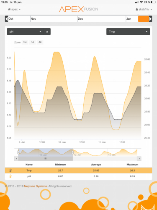Click the pH probe icon in table
Viewport: 157px width, 210px height.
pos(10,176)
